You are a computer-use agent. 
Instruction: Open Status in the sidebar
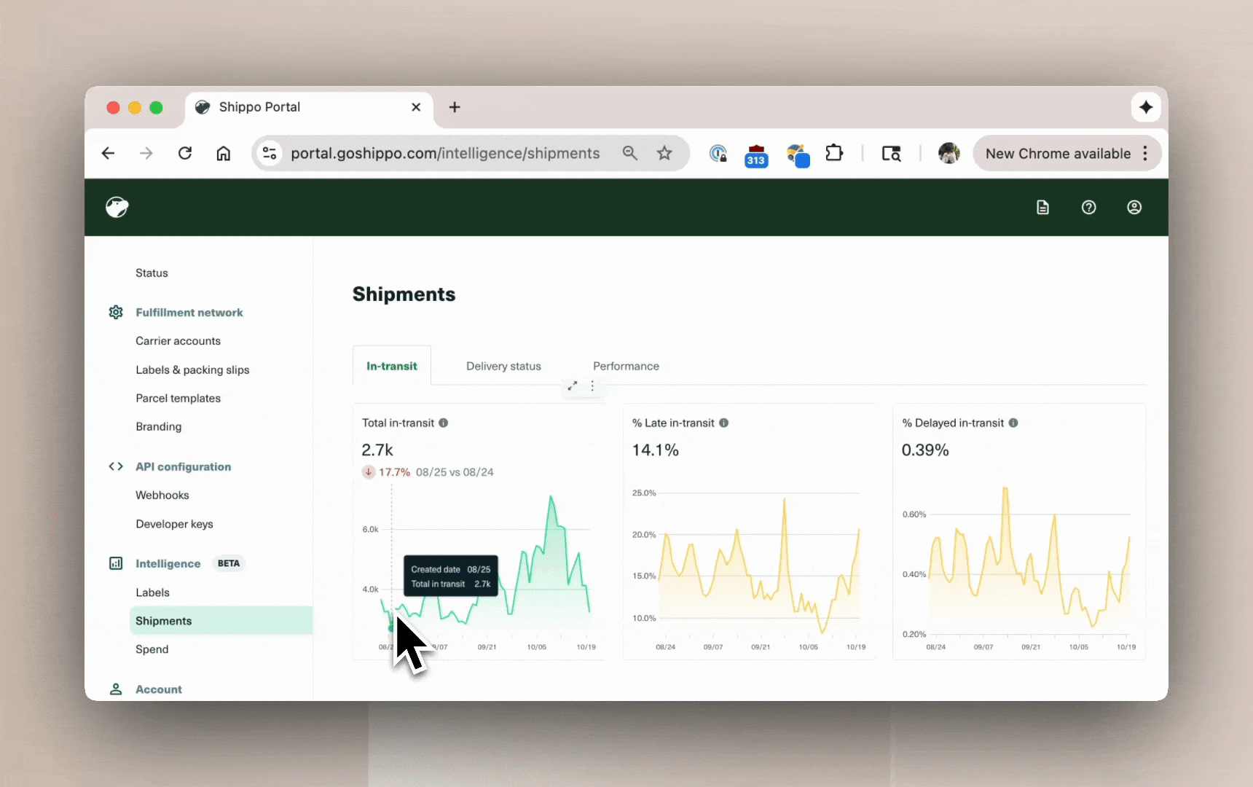pyautogui.click(x=152, y=273)
